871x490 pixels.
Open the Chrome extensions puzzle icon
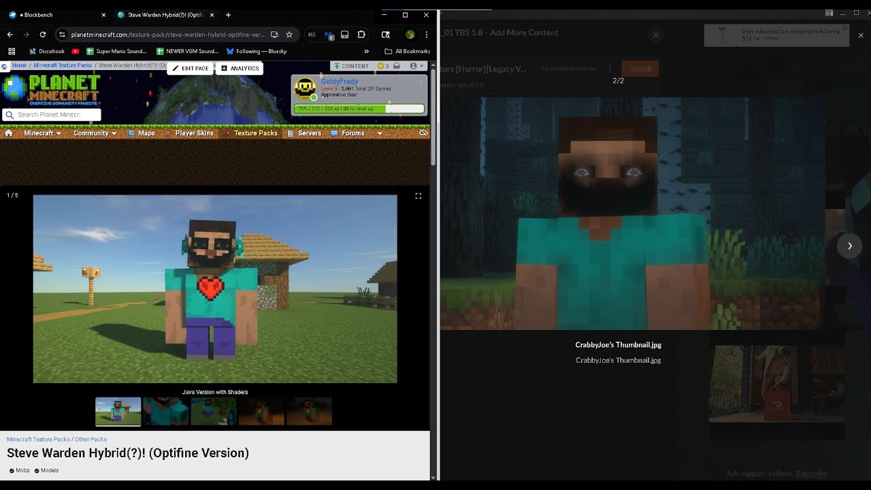(361, 35)
